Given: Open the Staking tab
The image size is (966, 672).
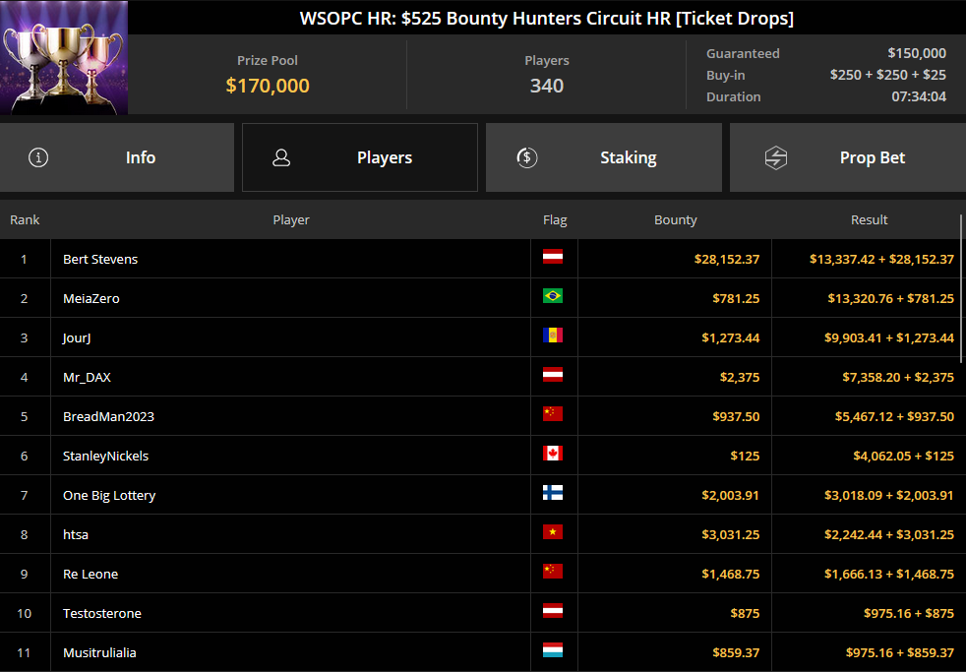Looking at the screenshot, I should pyautogui.click(x=604, y=157).
